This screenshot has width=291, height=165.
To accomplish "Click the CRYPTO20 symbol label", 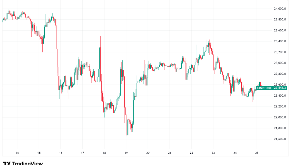I will [264, 88].
